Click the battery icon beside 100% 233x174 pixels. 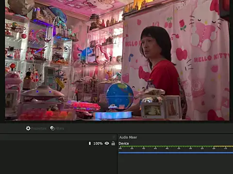tap(90, 143)
